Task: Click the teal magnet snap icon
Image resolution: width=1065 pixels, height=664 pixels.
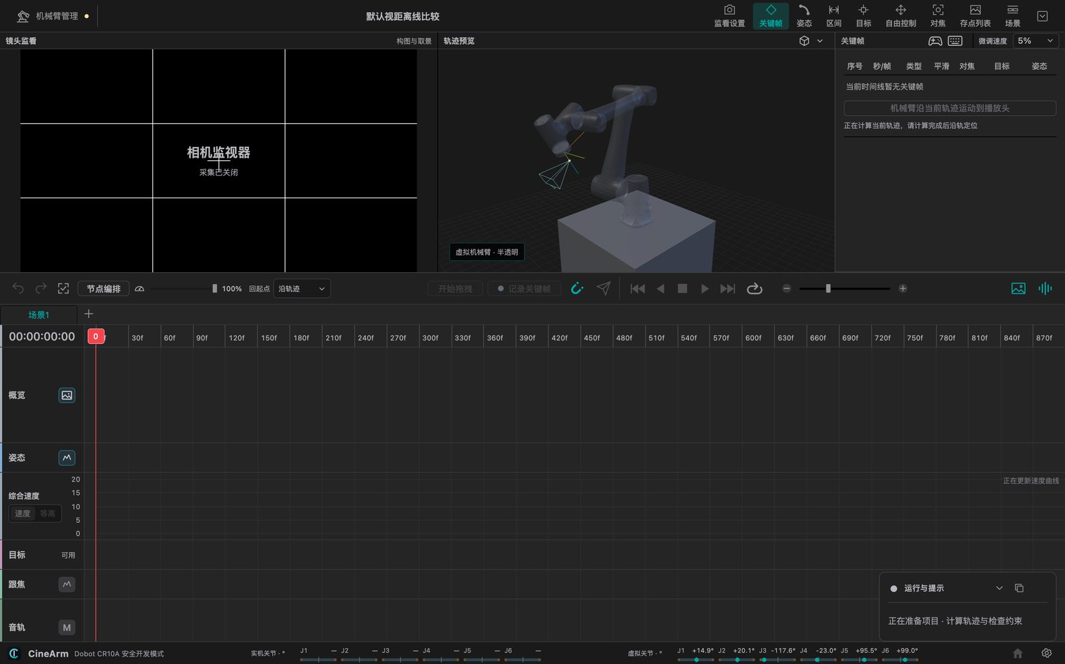Action: point(577,288)
